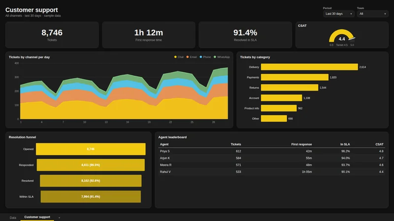
Task: Select the Account category bar
Action: [281, 98]
